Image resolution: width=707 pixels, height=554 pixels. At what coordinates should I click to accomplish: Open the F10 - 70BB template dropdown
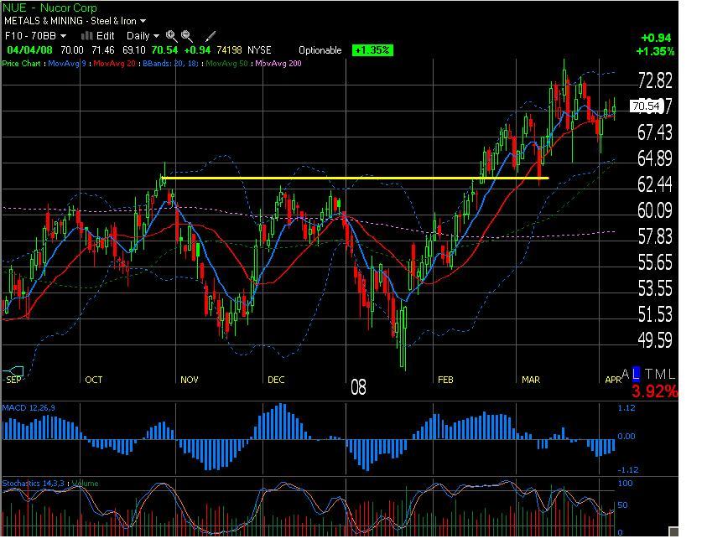tap(35, 36)
